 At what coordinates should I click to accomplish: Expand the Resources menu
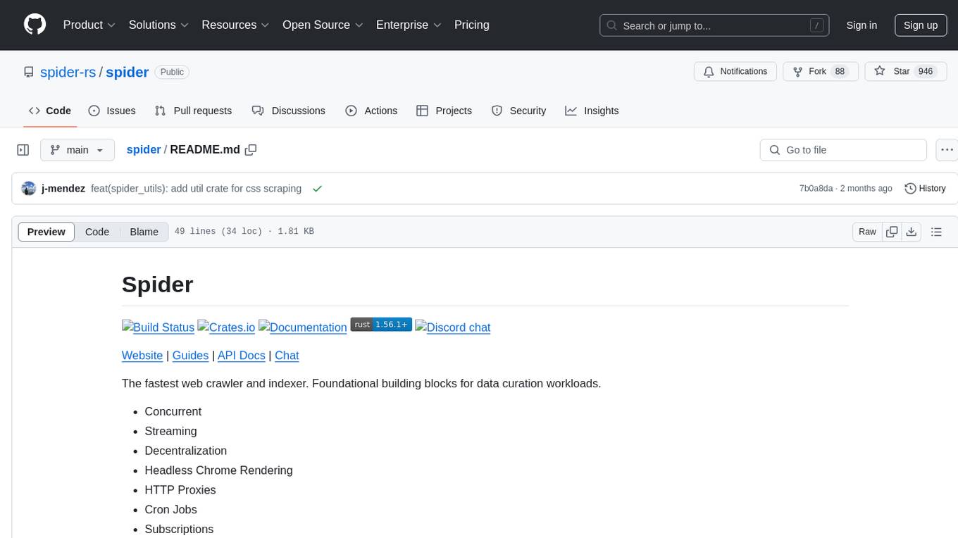pos(235,25)
